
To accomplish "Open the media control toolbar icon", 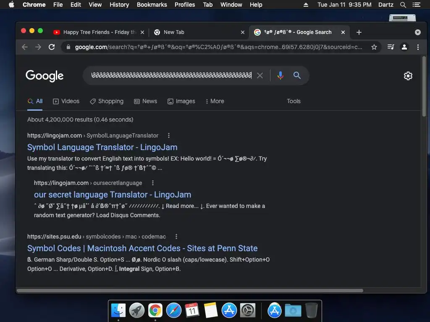I will [391, 47].
